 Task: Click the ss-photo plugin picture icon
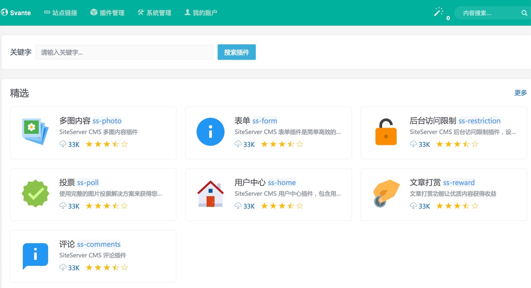[x=35, y=131]
